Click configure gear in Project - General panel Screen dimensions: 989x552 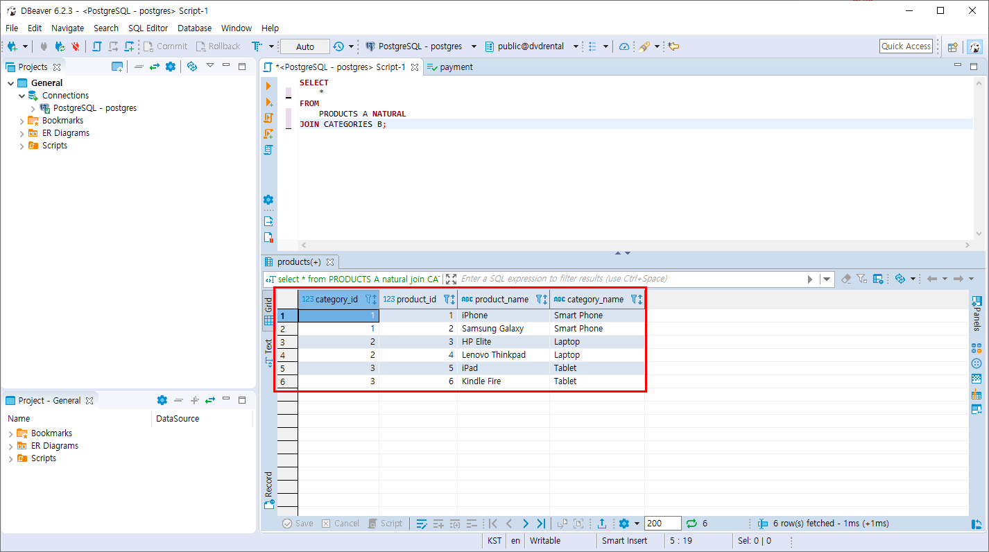coord(162,400)
